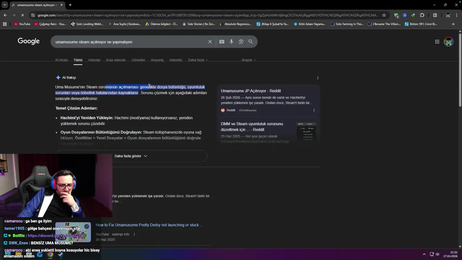Open Chrome icon in taskbar

50,255
